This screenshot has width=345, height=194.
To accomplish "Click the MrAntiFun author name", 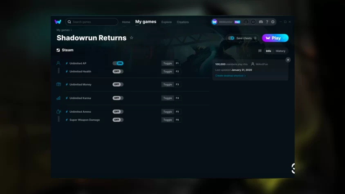I will tap(262, 64).
